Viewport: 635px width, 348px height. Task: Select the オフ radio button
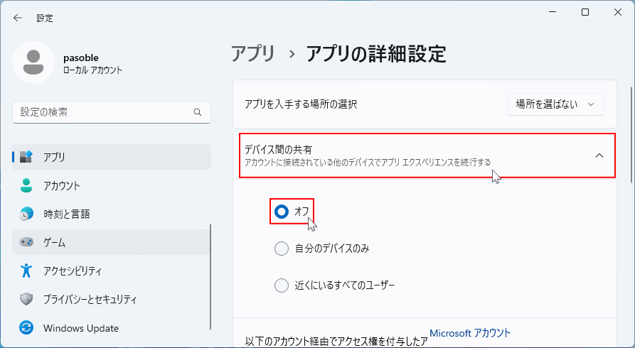[282, 211]
